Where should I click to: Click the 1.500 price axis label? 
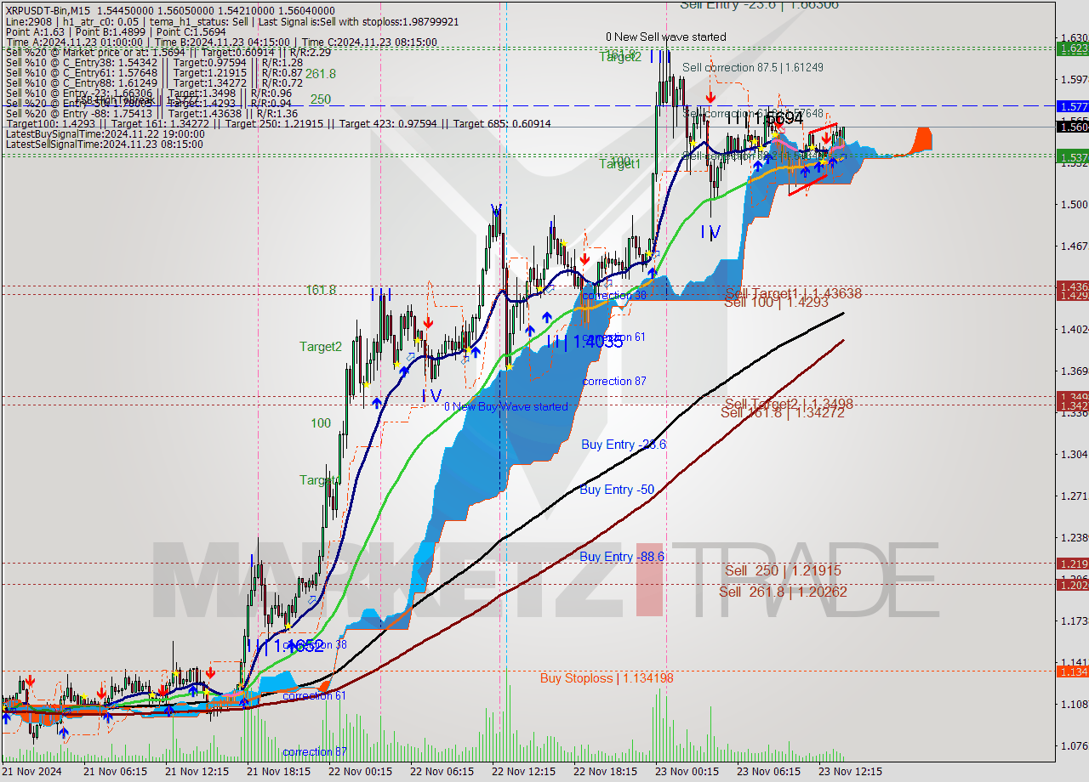tap(1074, 204)
